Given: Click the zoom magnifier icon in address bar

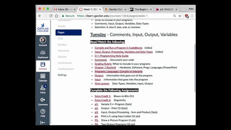Looking at the screenshot, I should [175, 16].
